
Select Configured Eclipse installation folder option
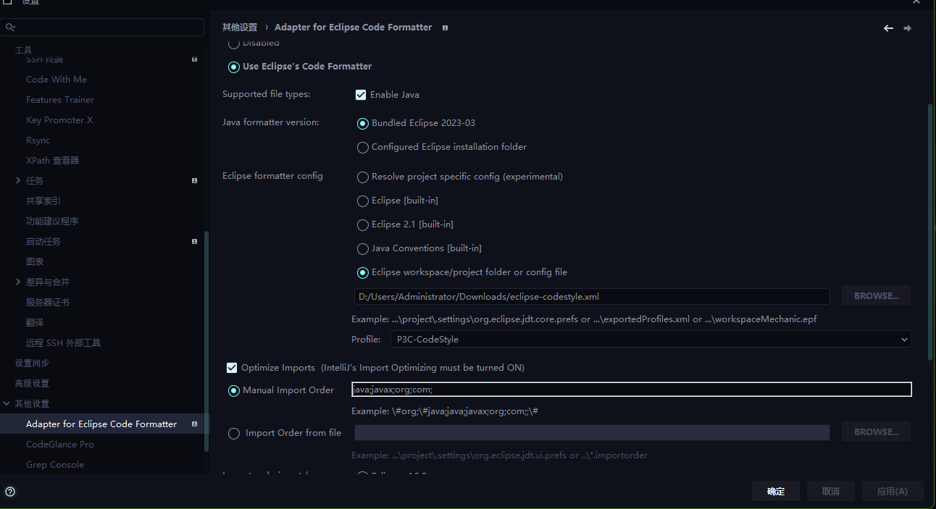[x=363, y=147]
